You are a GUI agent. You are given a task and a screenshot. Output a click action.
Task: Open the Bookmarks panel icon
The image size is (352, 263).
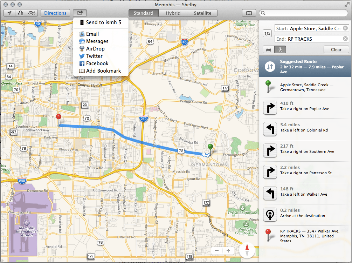pyautogui.click(x=249, y=13)
